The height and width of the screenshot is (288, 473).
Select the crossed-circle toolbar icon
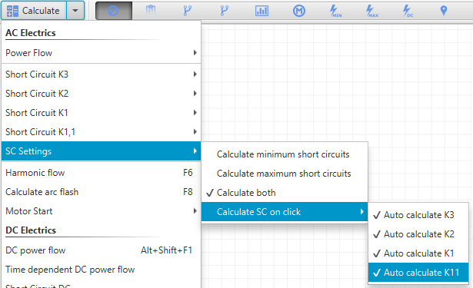click(113, 11)
